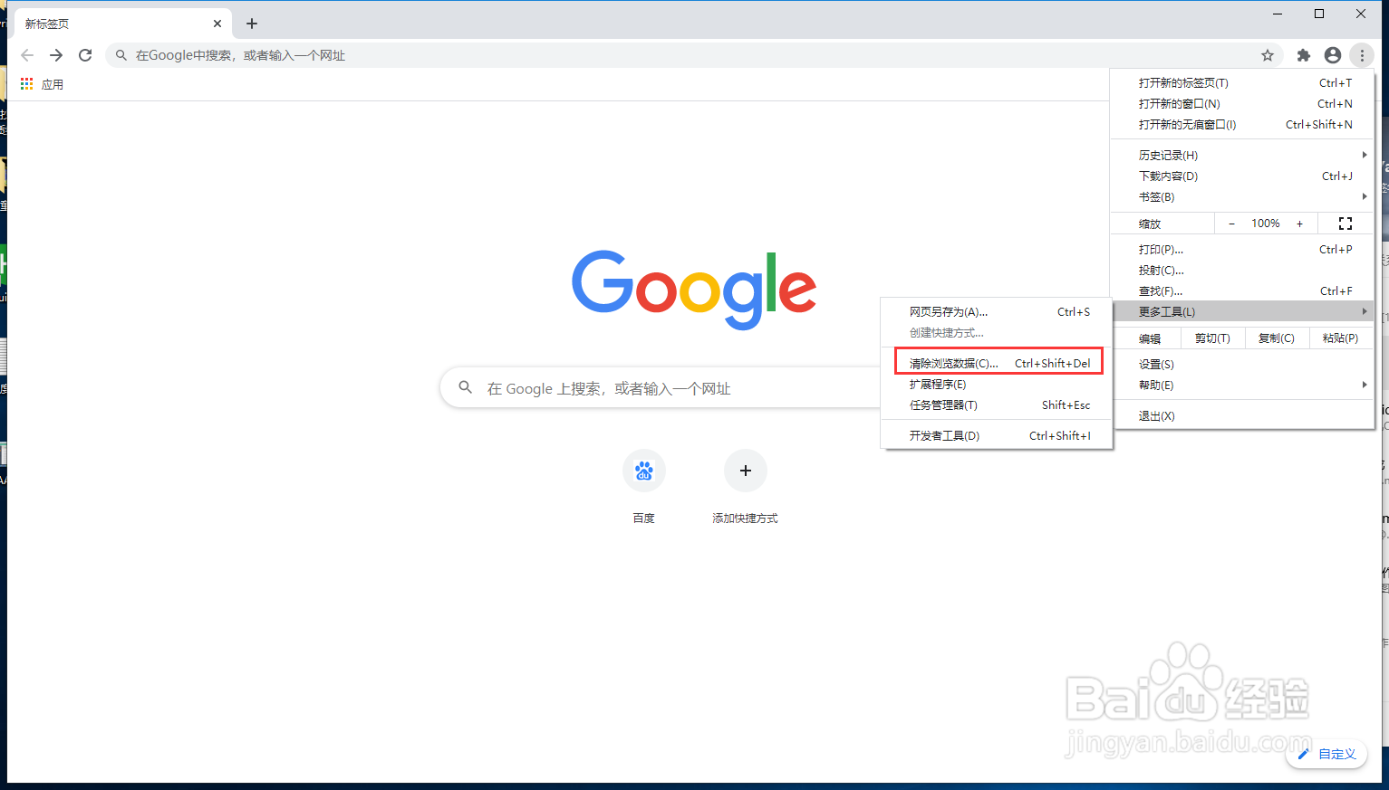The width and height of the screenshot is (1389, 790).
Task: Click 粘贴(P) in edit row
Action: coord(1341,338)
